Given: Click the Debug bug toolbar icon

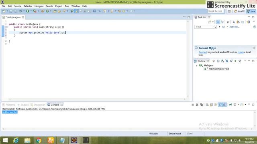Looking at the screenshot, I should point(20,11).
